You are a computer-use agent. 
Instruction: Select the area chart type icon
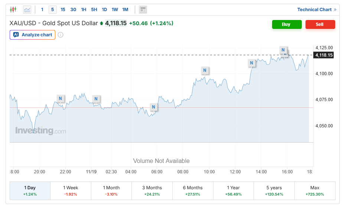(x=27, y=10)
